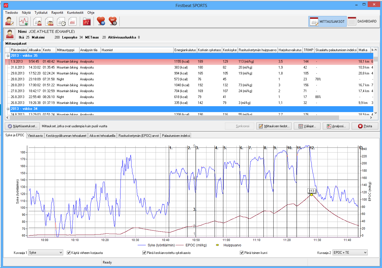Open Rasituskertymän (EPOC) arvot tab

(x=139, y=135)
